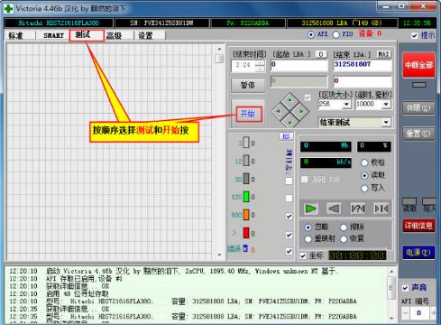The image size is (441, 325).
Task: Expand the 结束测试 dropdown
Action: click(386, 122)
